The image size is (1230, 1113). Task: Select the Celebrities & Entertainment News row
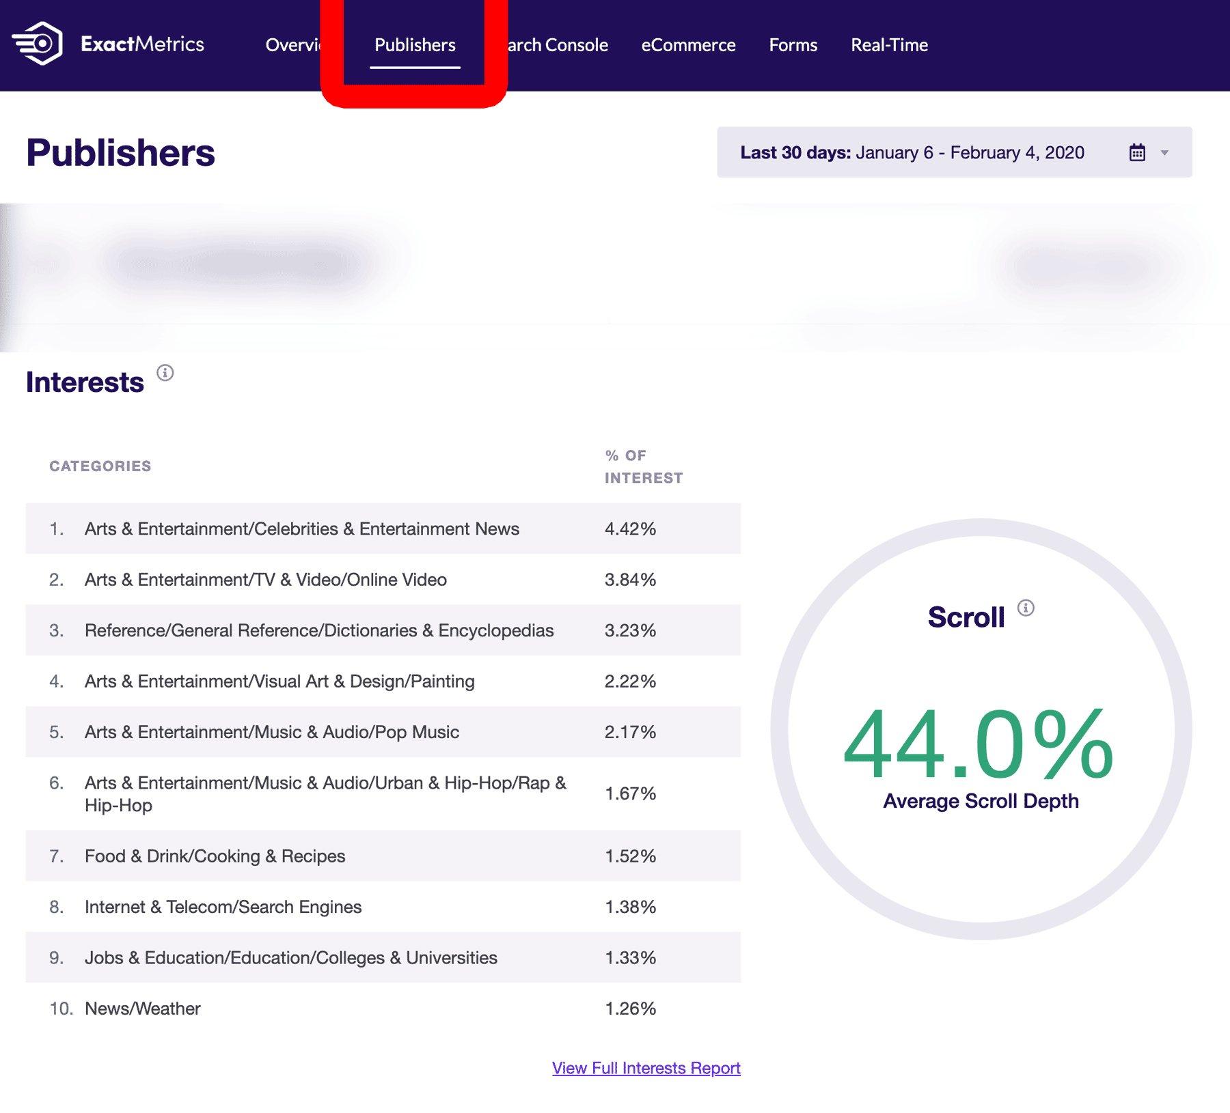coord(383,529)
